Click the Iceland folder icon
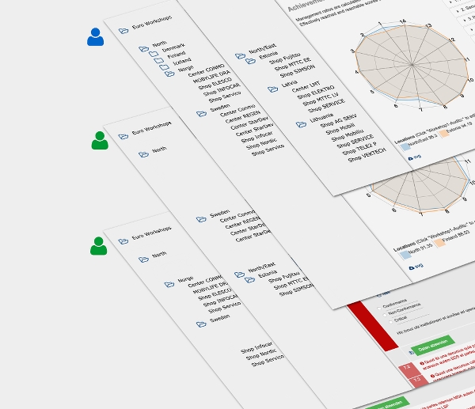This screenshot has height=409, width=475. 164,67
